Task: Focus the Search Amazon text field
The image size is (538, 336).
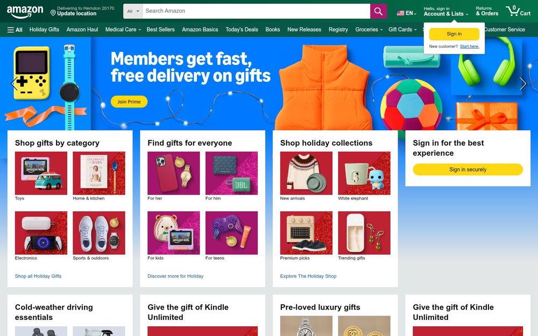Action: (256, 11)
